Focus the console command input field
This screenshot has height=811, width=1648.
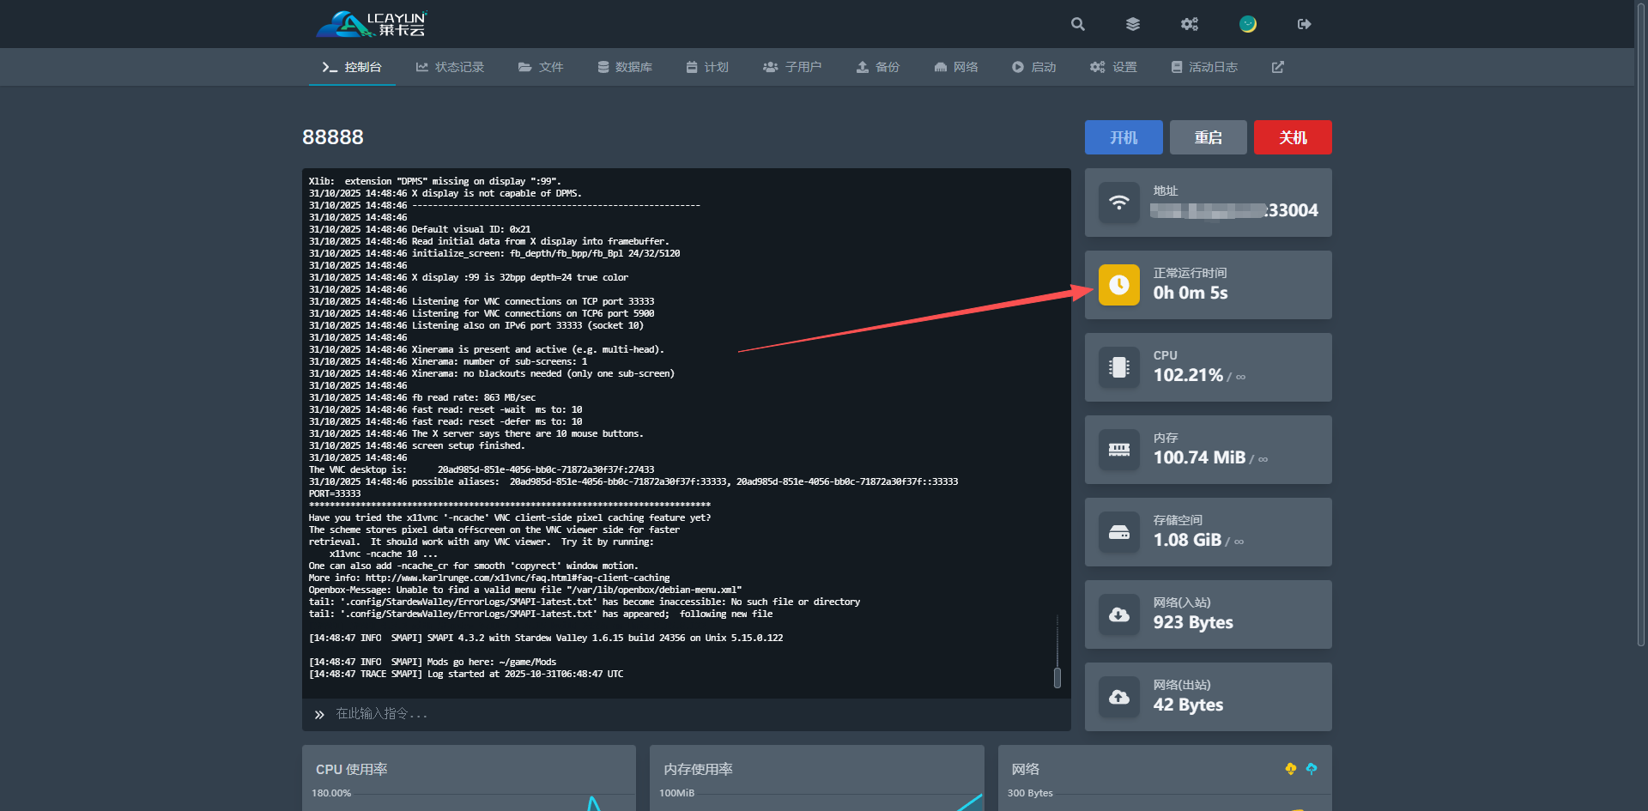[x=687, y=714]
